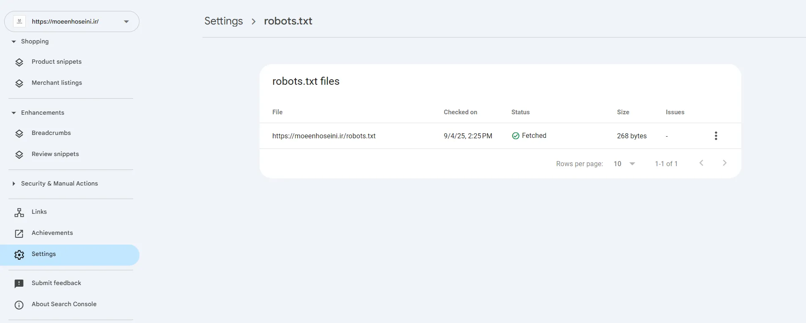This screenshot has width=806, height=323.
Task: Click the Product snippets layers icon
Action: click(19, 62)
